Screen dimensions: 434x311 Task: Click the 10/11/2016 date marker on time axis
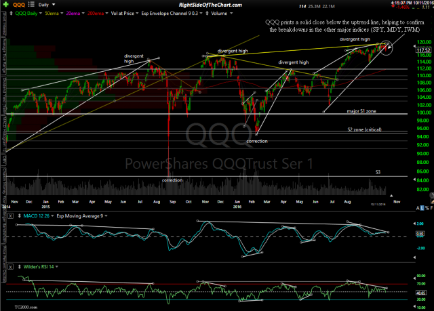coord(378,205)
